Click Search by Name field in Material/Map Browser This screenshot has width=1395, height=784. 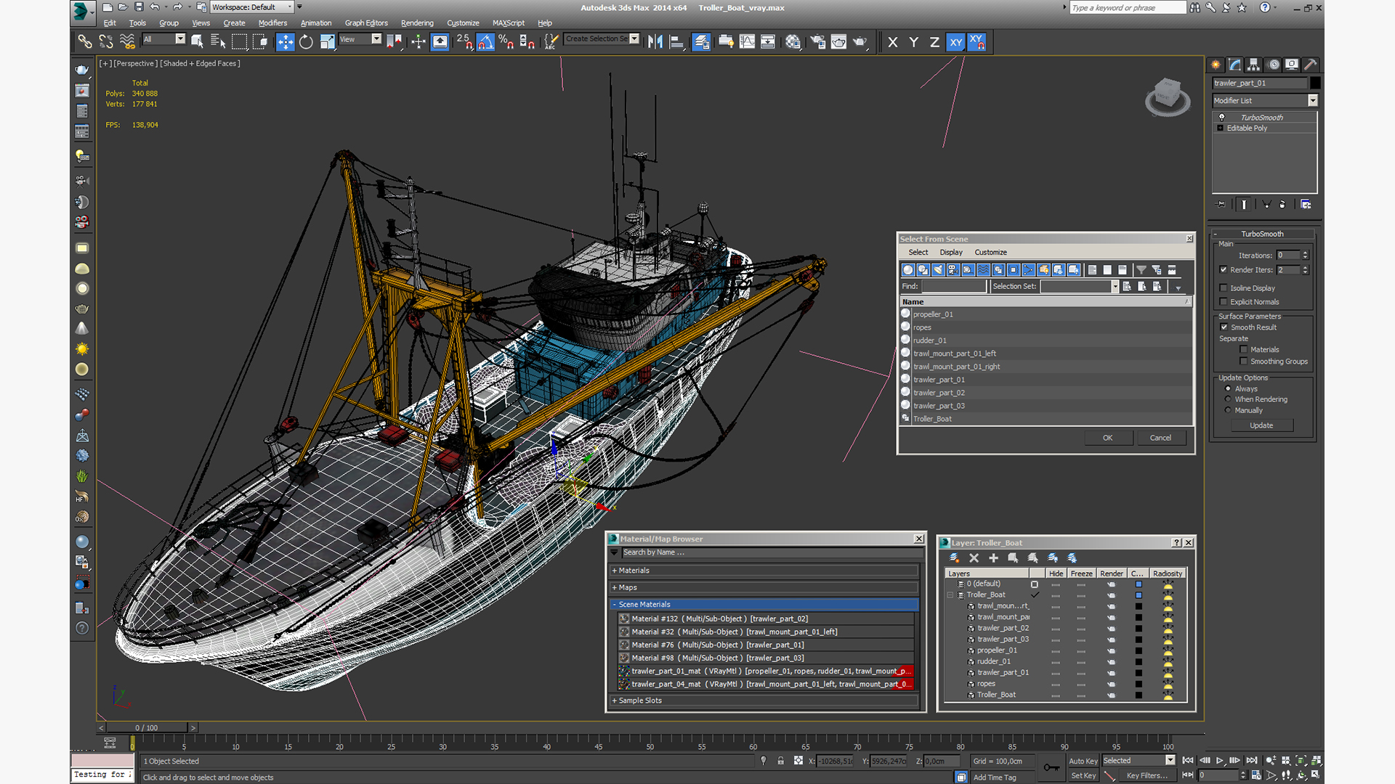772,552
